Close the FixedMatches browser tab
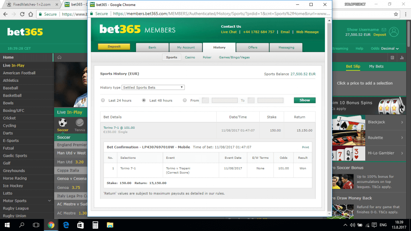 pos(57,4)
